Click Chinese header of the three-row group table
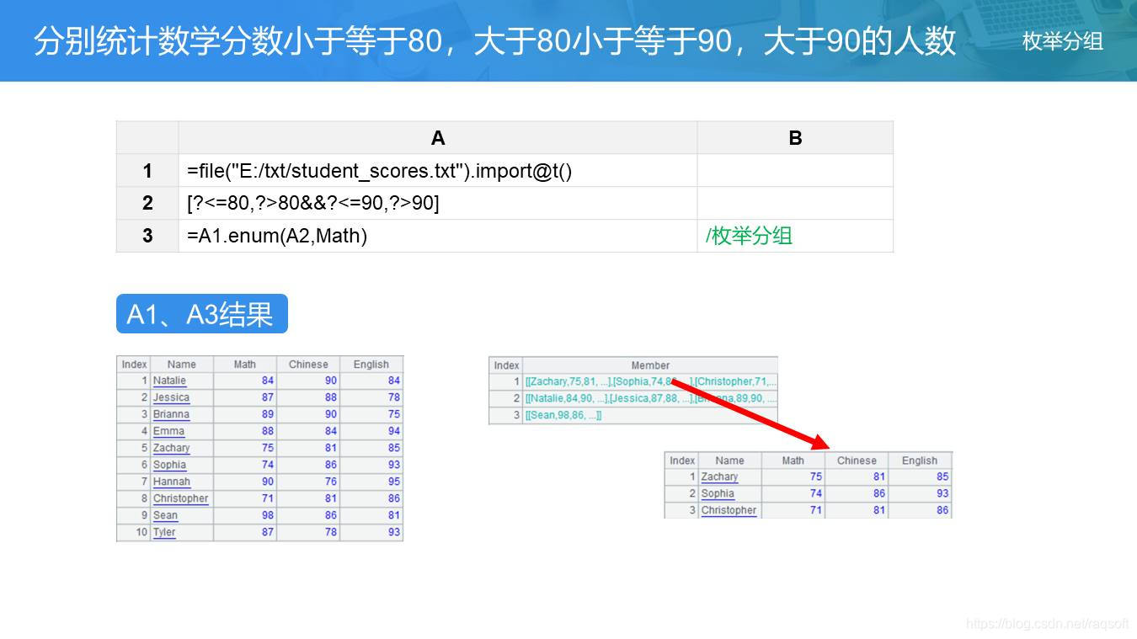Screen dimensions: 1137x639 point(857,461)
